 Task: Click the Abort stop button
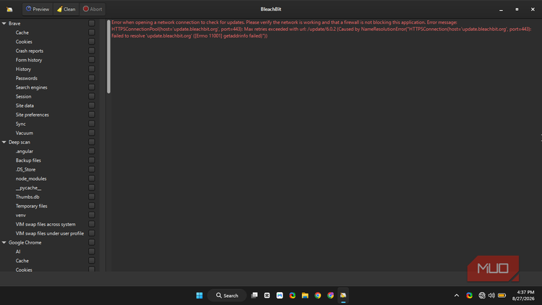pyautogui.click(x=93, y=9)
